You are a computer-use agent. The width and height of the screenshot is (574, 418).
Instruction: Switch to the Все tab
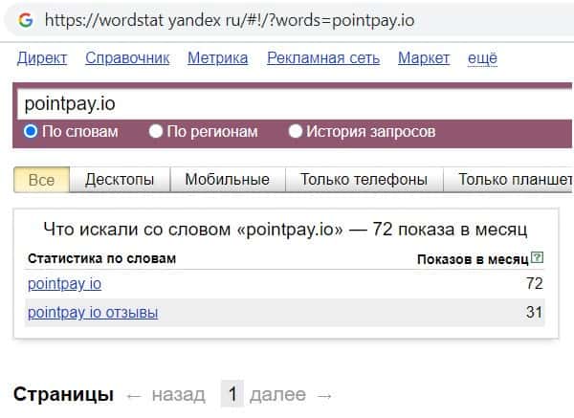[x=42, y=180]
